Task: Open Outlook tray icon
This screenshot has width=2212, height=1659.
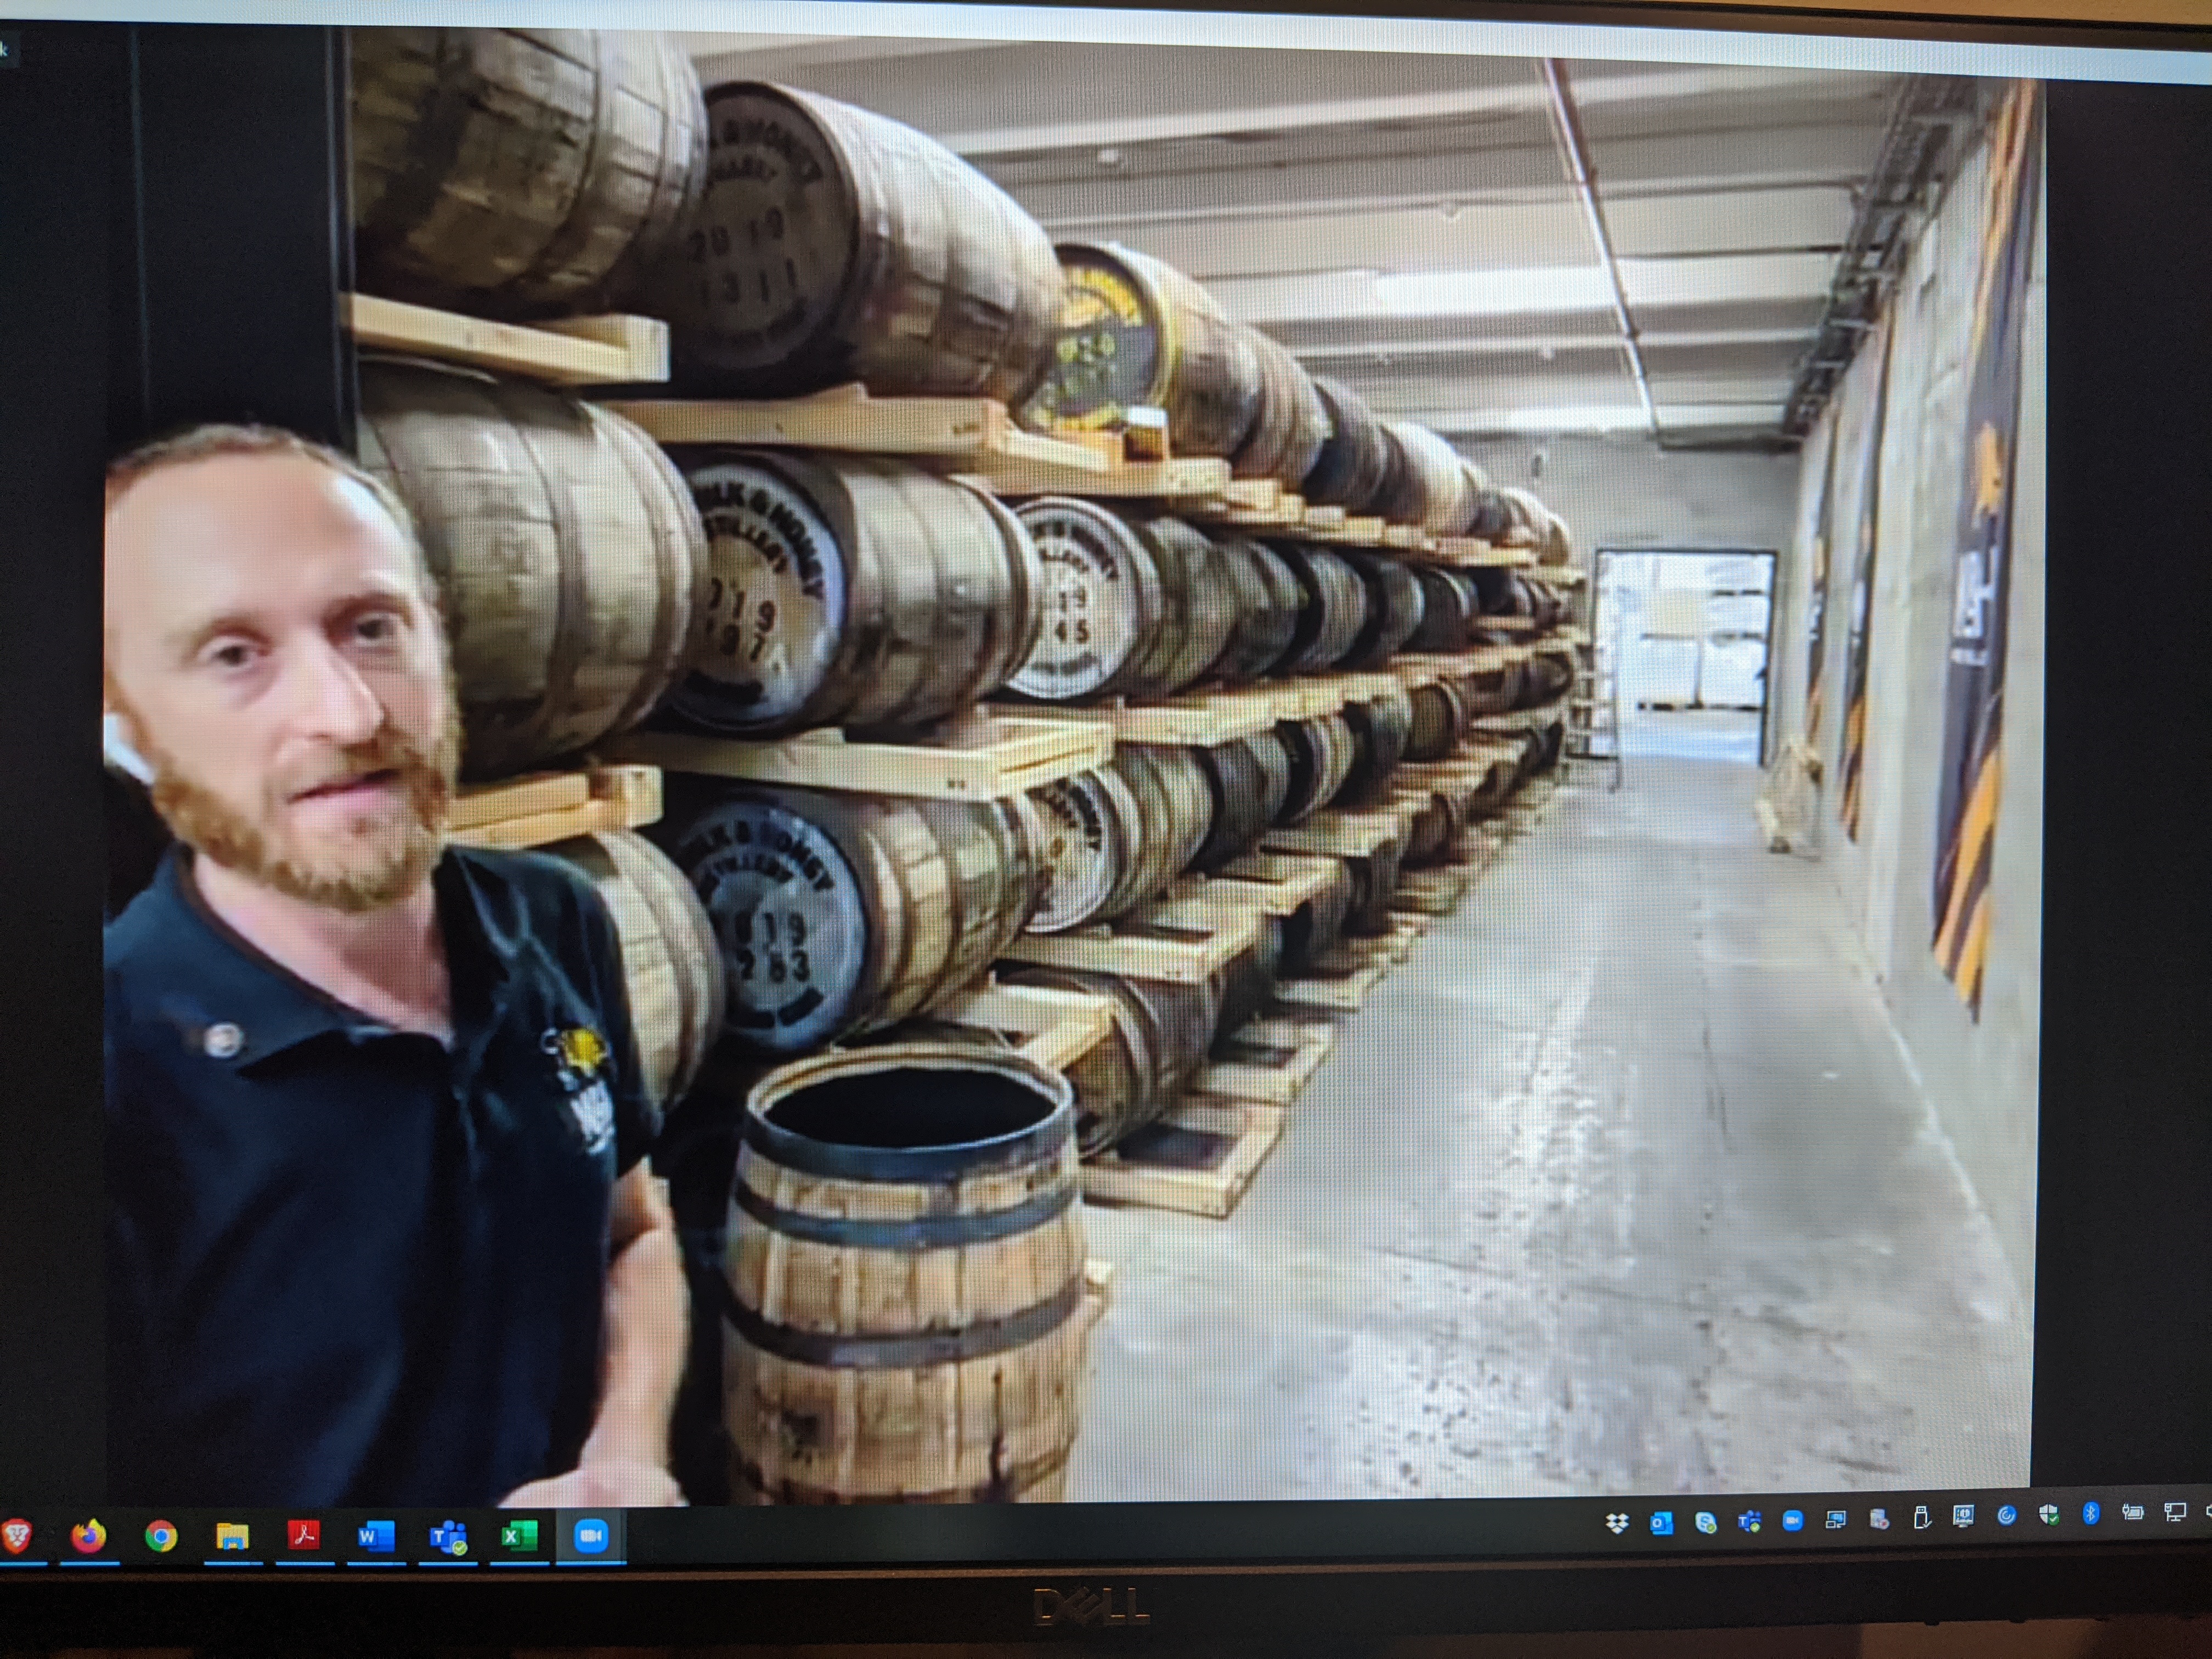Action: click(1661, 1523)
